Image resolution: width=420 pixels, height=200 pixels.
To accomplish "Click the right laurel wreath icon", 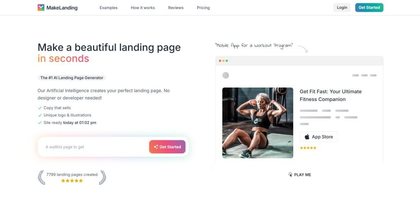I will pos(103,178).
